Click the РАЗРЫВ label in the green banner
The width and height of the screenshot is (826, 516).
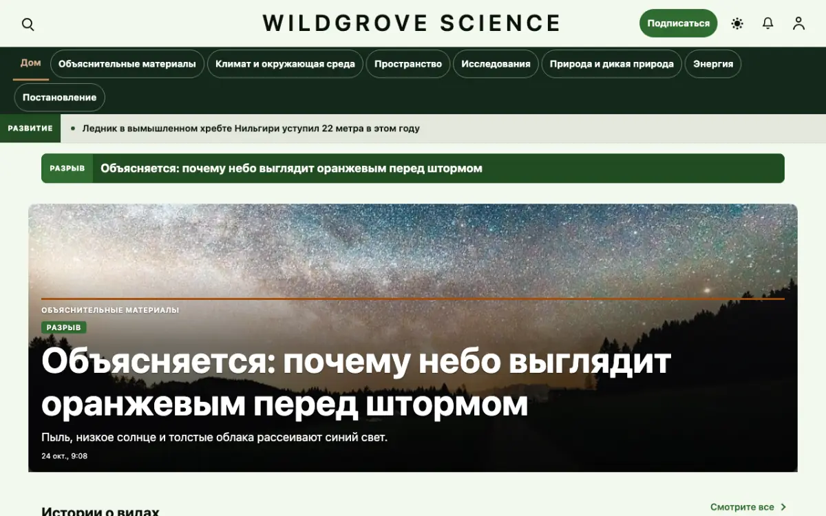(67, 169)
